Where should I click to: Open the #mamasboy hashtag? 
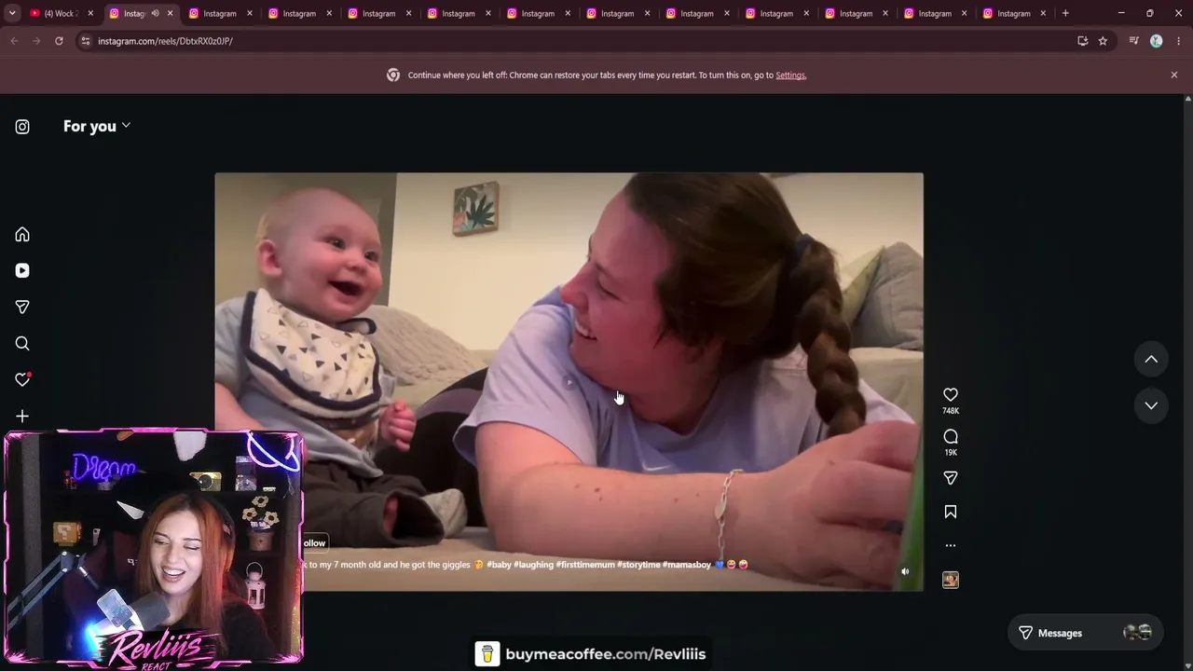pos(687,565)
